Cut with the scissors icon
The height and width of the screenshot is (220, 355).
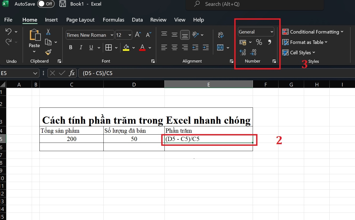point(48,32)
